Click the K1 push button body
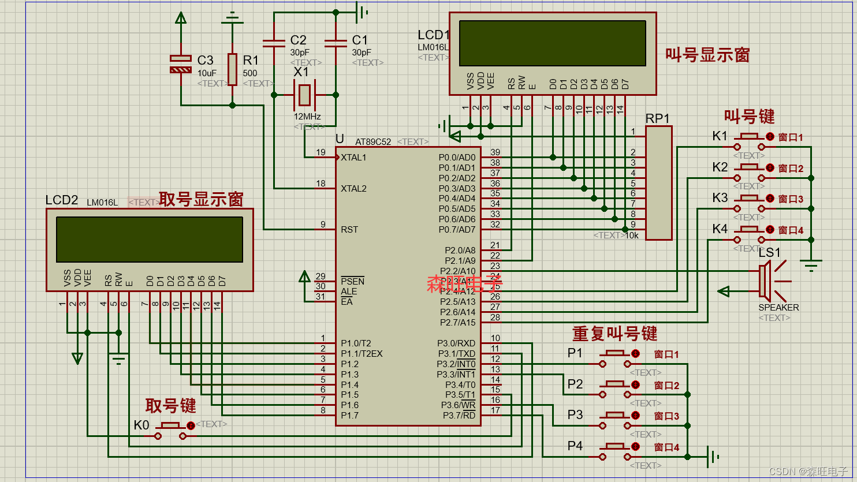This screenshot has height=482, width=857. [x=750, y=141]
